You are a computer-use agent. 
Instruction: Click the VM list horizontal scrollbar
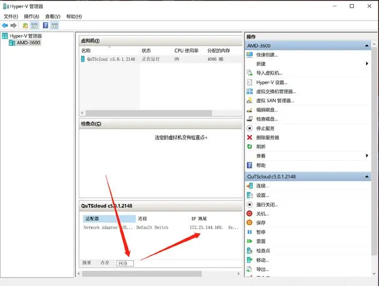(x=149, y=113)
